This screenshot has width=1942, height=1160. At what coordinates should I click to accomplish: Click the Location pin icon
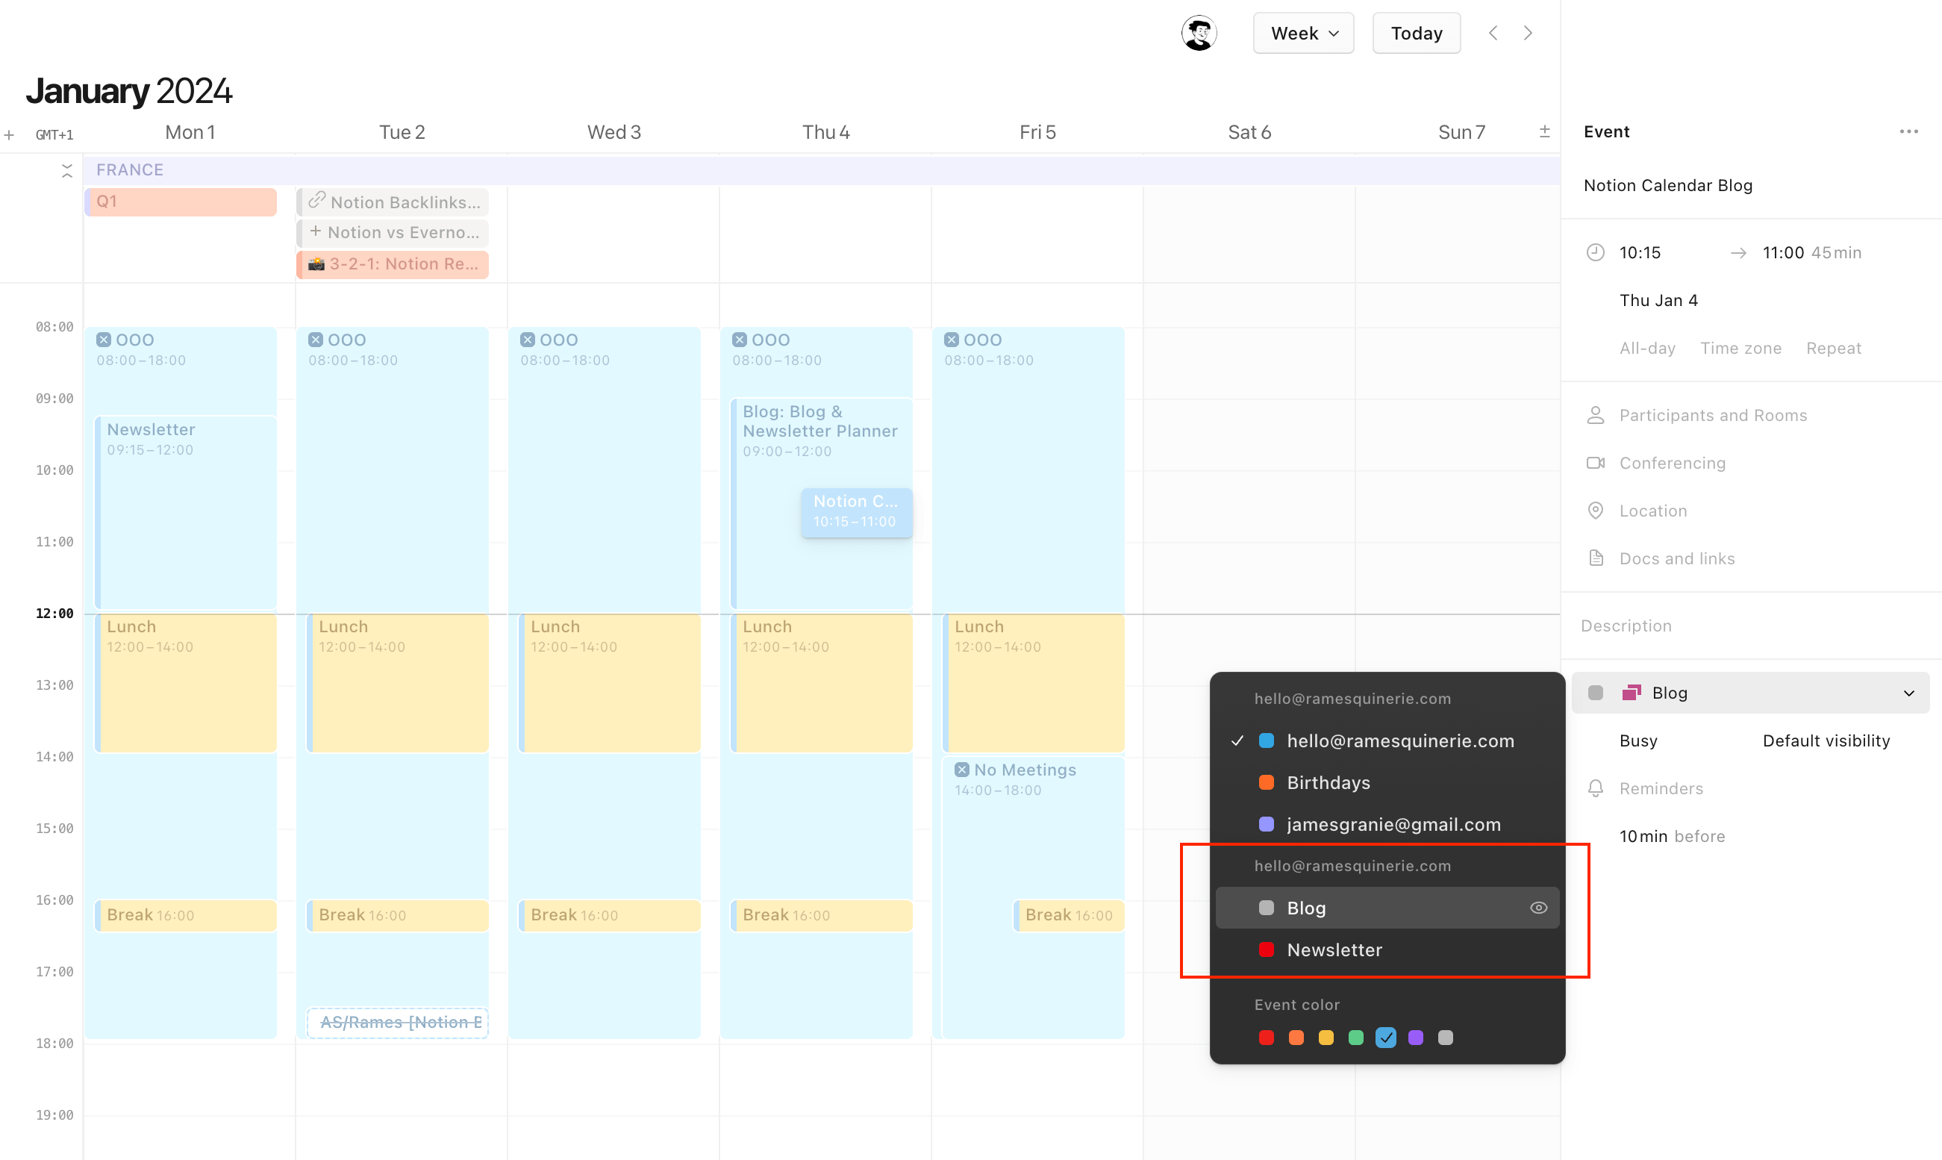click(x=1595, y=511)
